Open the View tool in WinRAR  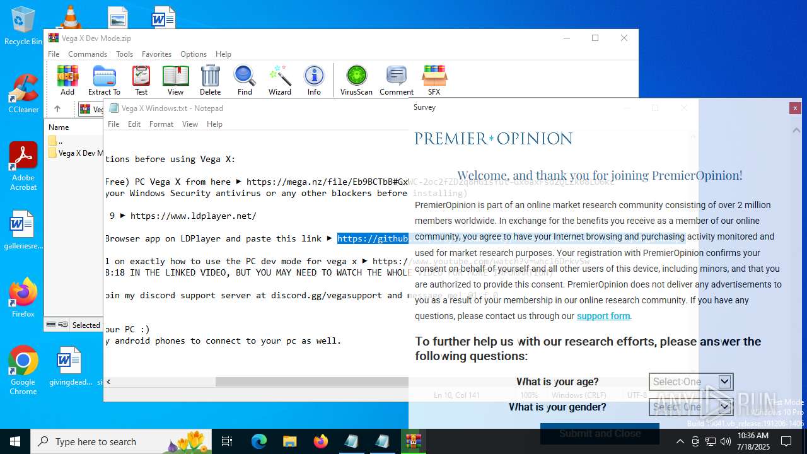pyautogui.click(x=175, y=80)
